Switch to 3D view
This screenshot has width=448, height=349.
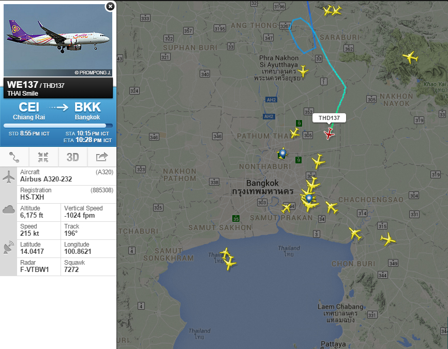pyautogui.click(x=72, y=157)
